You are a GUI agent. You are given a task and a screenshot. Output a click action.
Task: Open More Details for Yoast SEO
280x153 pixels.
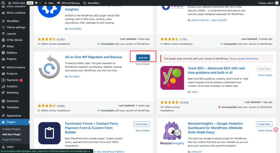pos(265,75)
